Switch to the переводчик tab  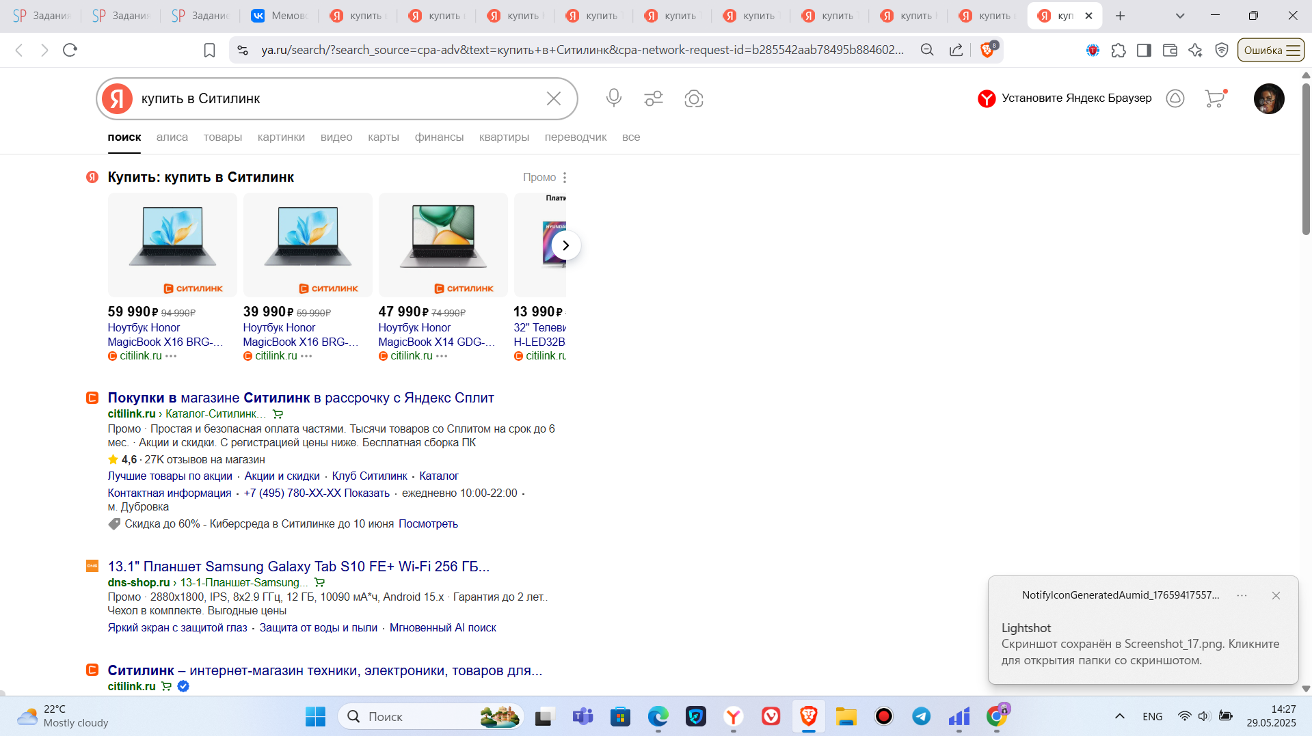point(576,137)
